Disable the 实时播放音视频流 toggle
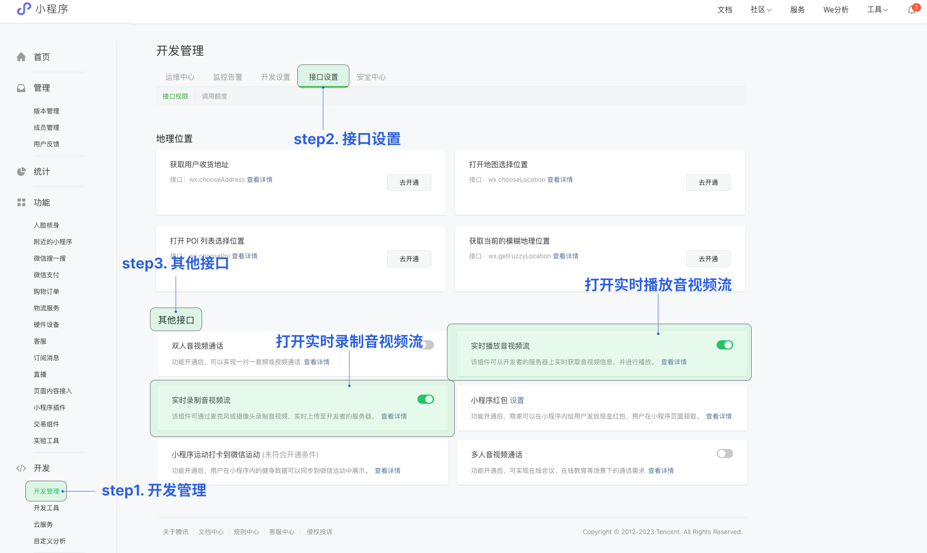Image resolution: width=927 pixels, height=553 pixels. pos(724,345)
